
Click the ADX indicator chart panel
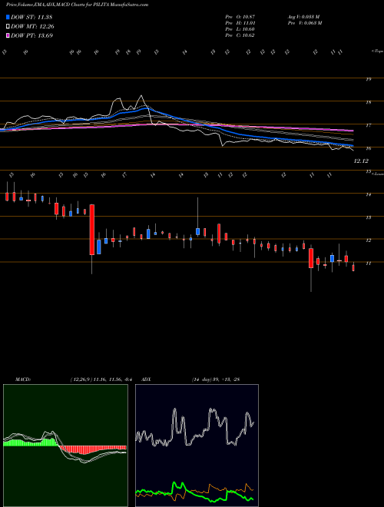(197, 446)
